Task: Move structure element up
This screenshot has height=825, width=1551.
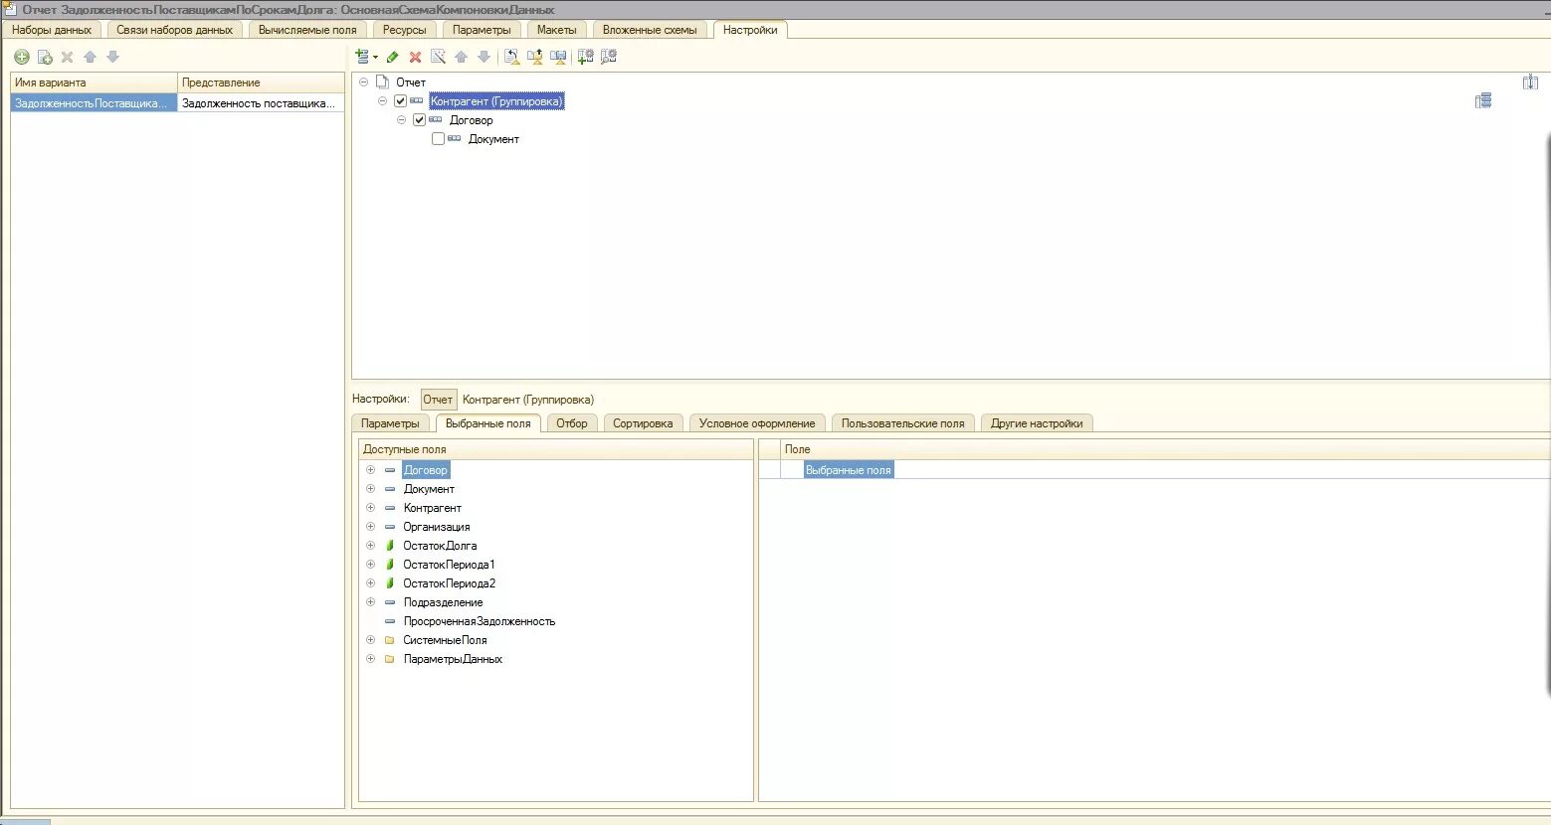Action: (x=462, y=57)
